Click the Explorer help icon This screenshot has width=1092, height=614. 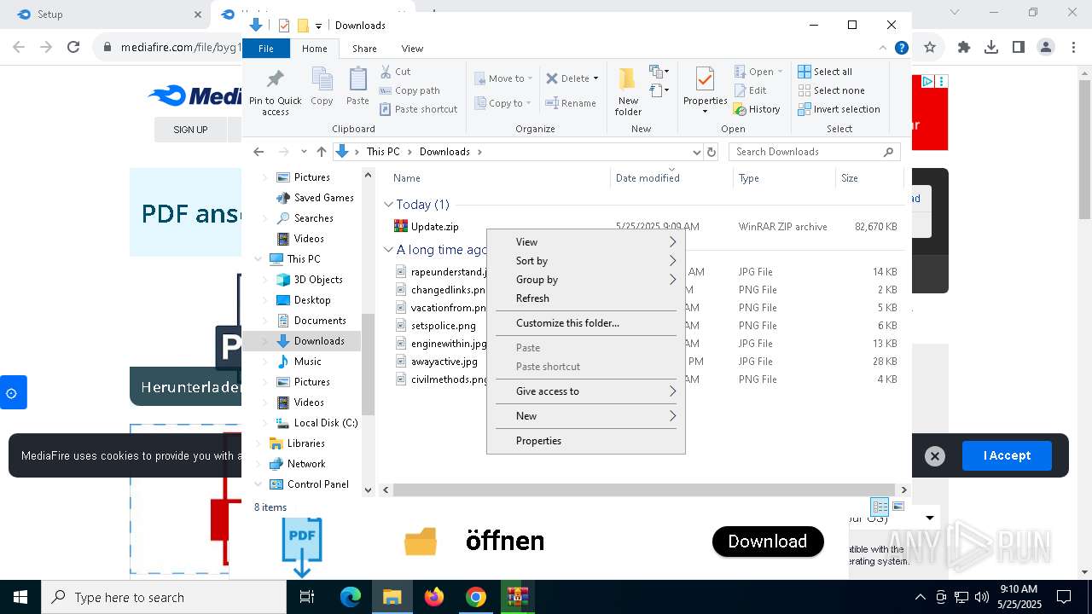pos(901,48)
